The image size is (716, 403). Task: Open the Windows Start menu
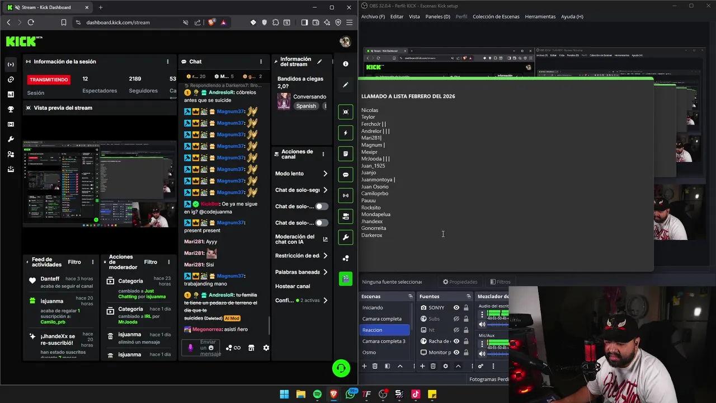click(x=284, y=394)
